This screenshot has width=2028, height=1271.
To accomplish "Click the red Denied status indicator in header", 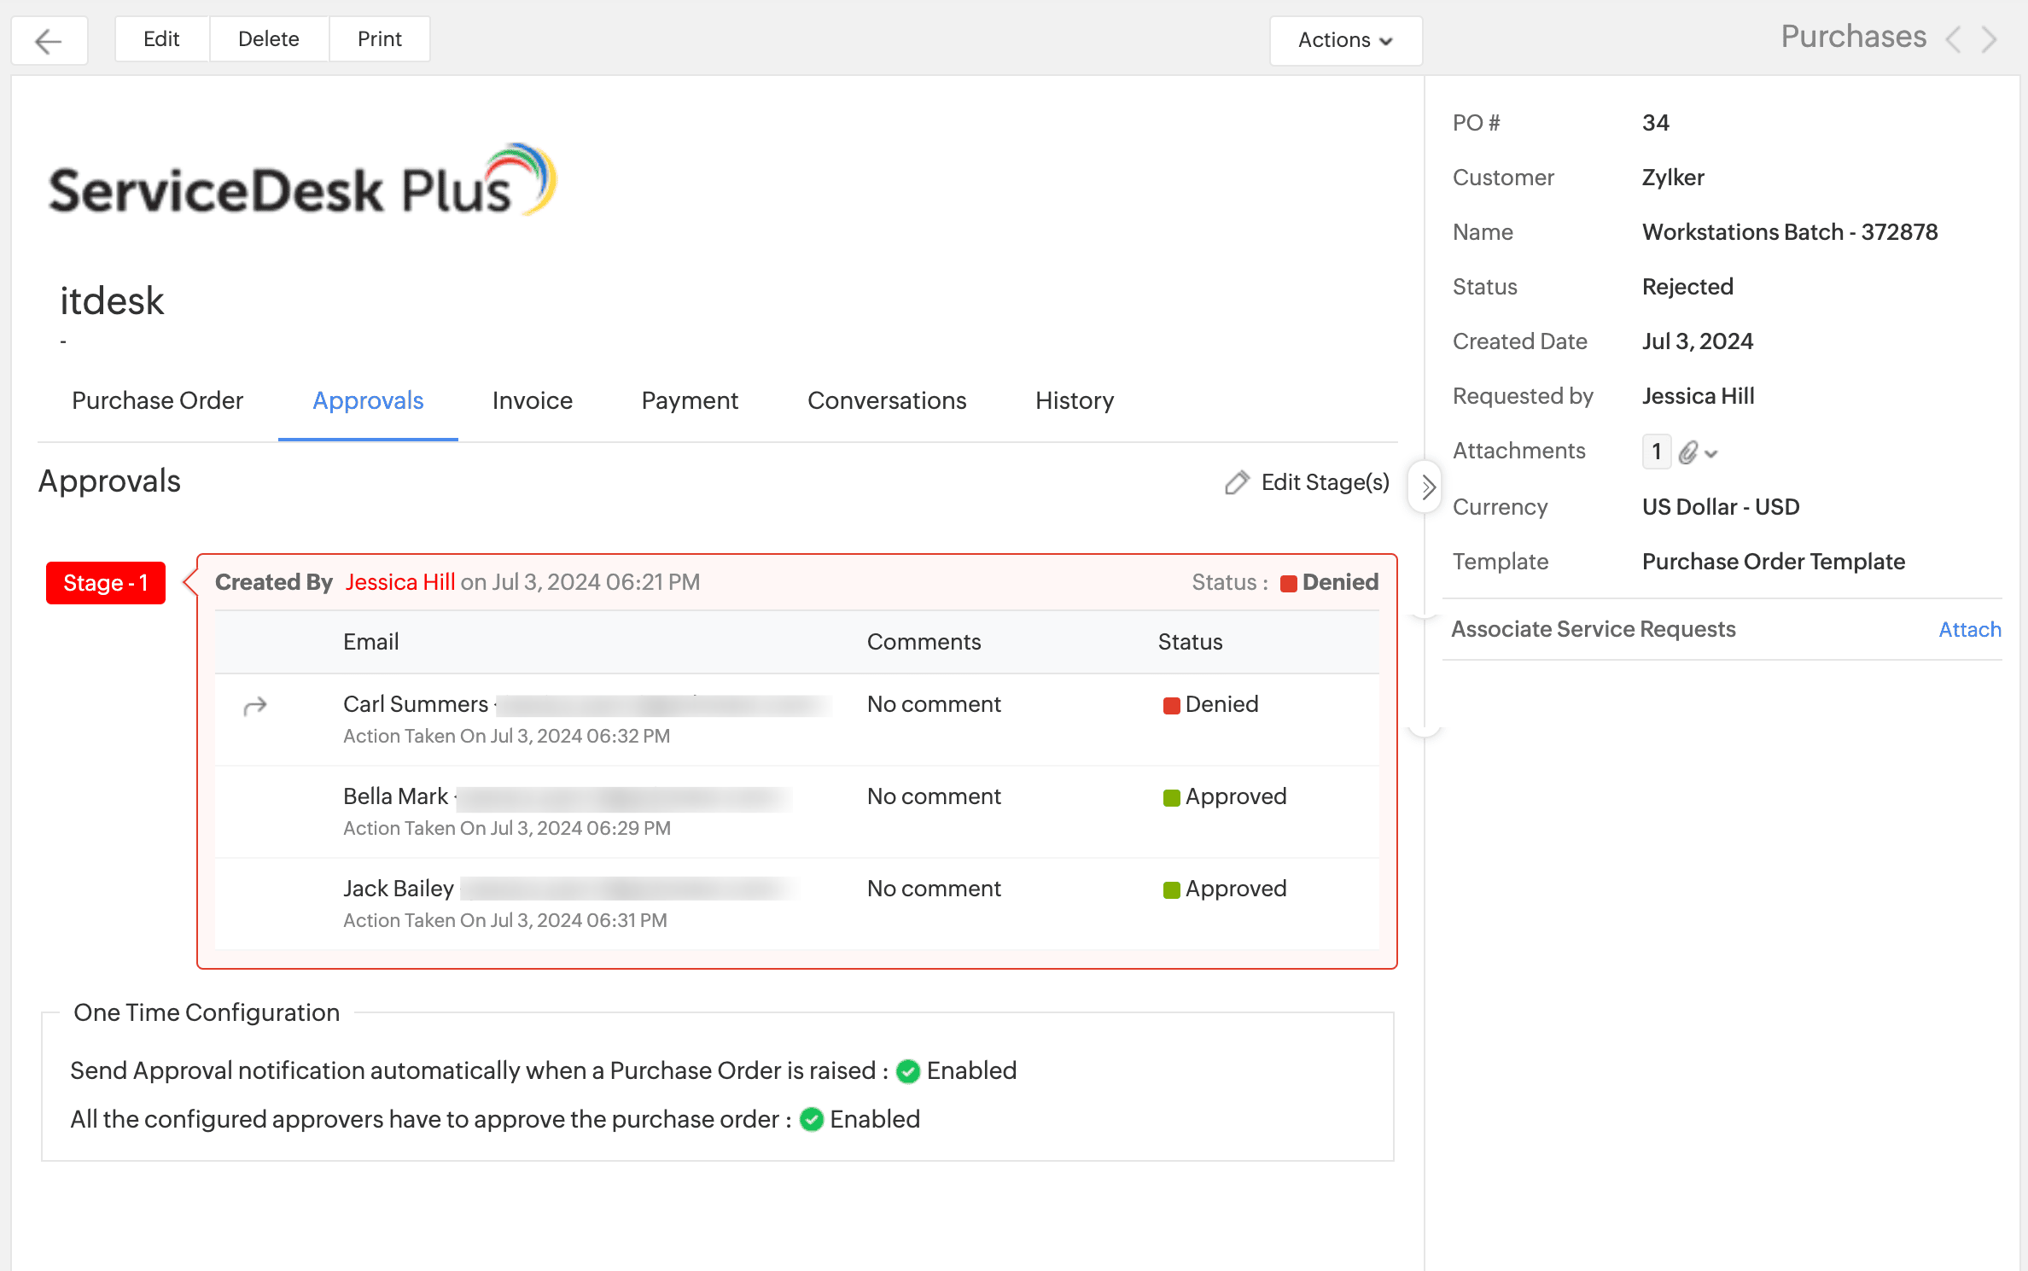I will (x=1289, y=583).
